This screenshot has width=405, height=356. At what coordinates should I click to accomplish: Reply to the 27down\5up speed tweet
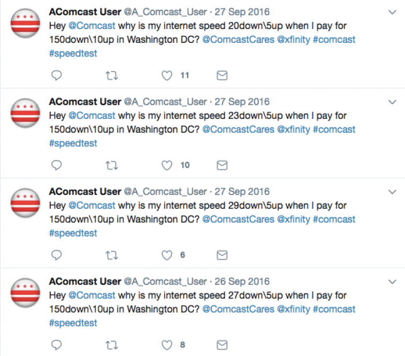pyautogui.click(x=56, y=345)
